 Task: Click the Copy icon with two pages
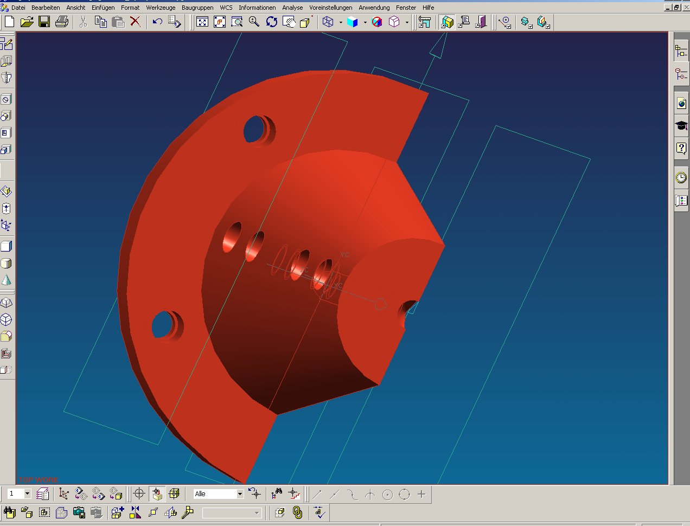tap(100, 22)
